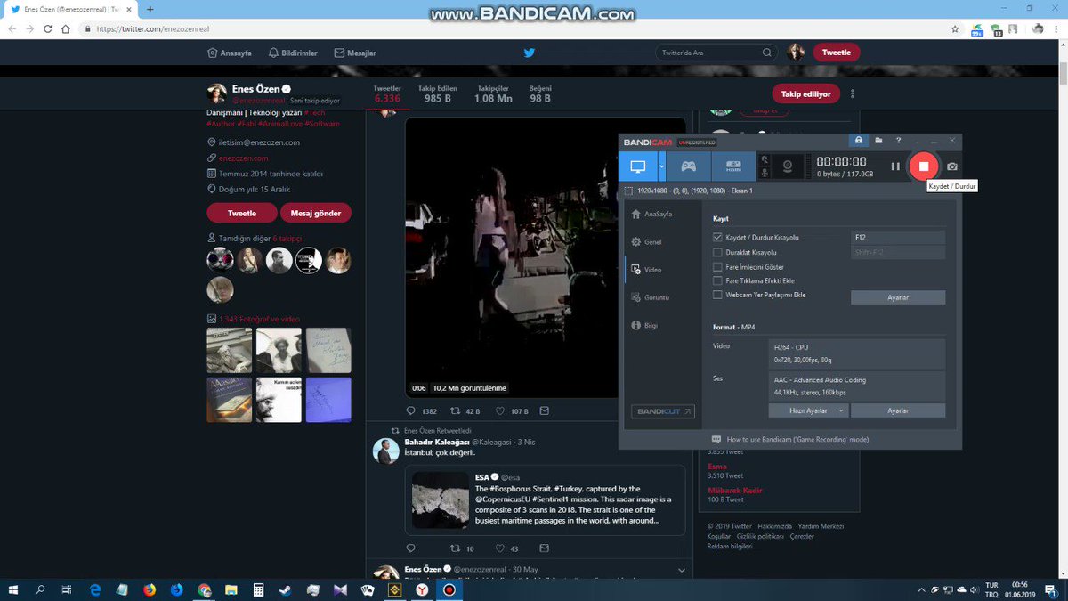Open Calculator from the taskbar
Viewport: 1068px width, 601px height.
click(258, 589)
